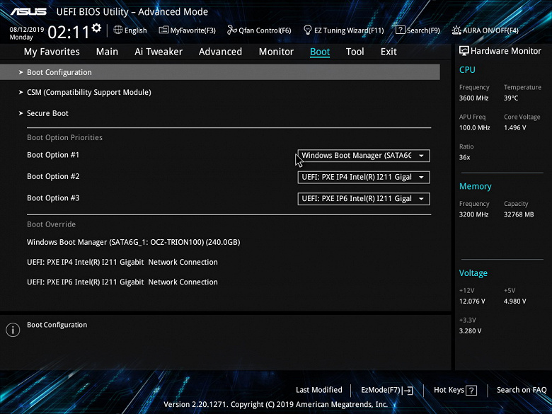
Task: Click the Search(F9) question mark icon
Action: pyautogui.click(x=401, y=30)
